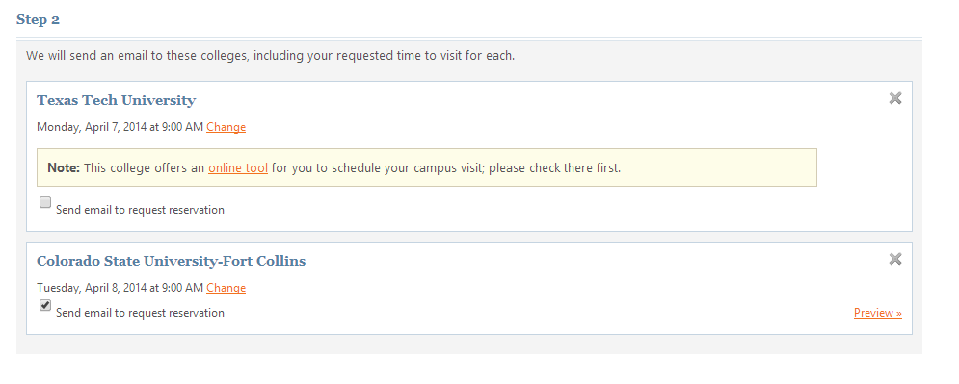The image size is (959, 384).
Task: Click the '9:00 AM' time on Colorado State
Action: pyautogui.click(x=182, y=288)
